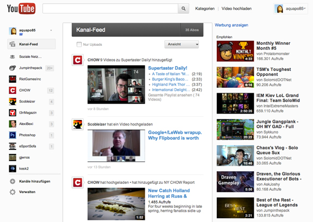Click the Soziale Netz... sidebar icon
This screenshot has height=222, width=313.
[x=13, y=57]
